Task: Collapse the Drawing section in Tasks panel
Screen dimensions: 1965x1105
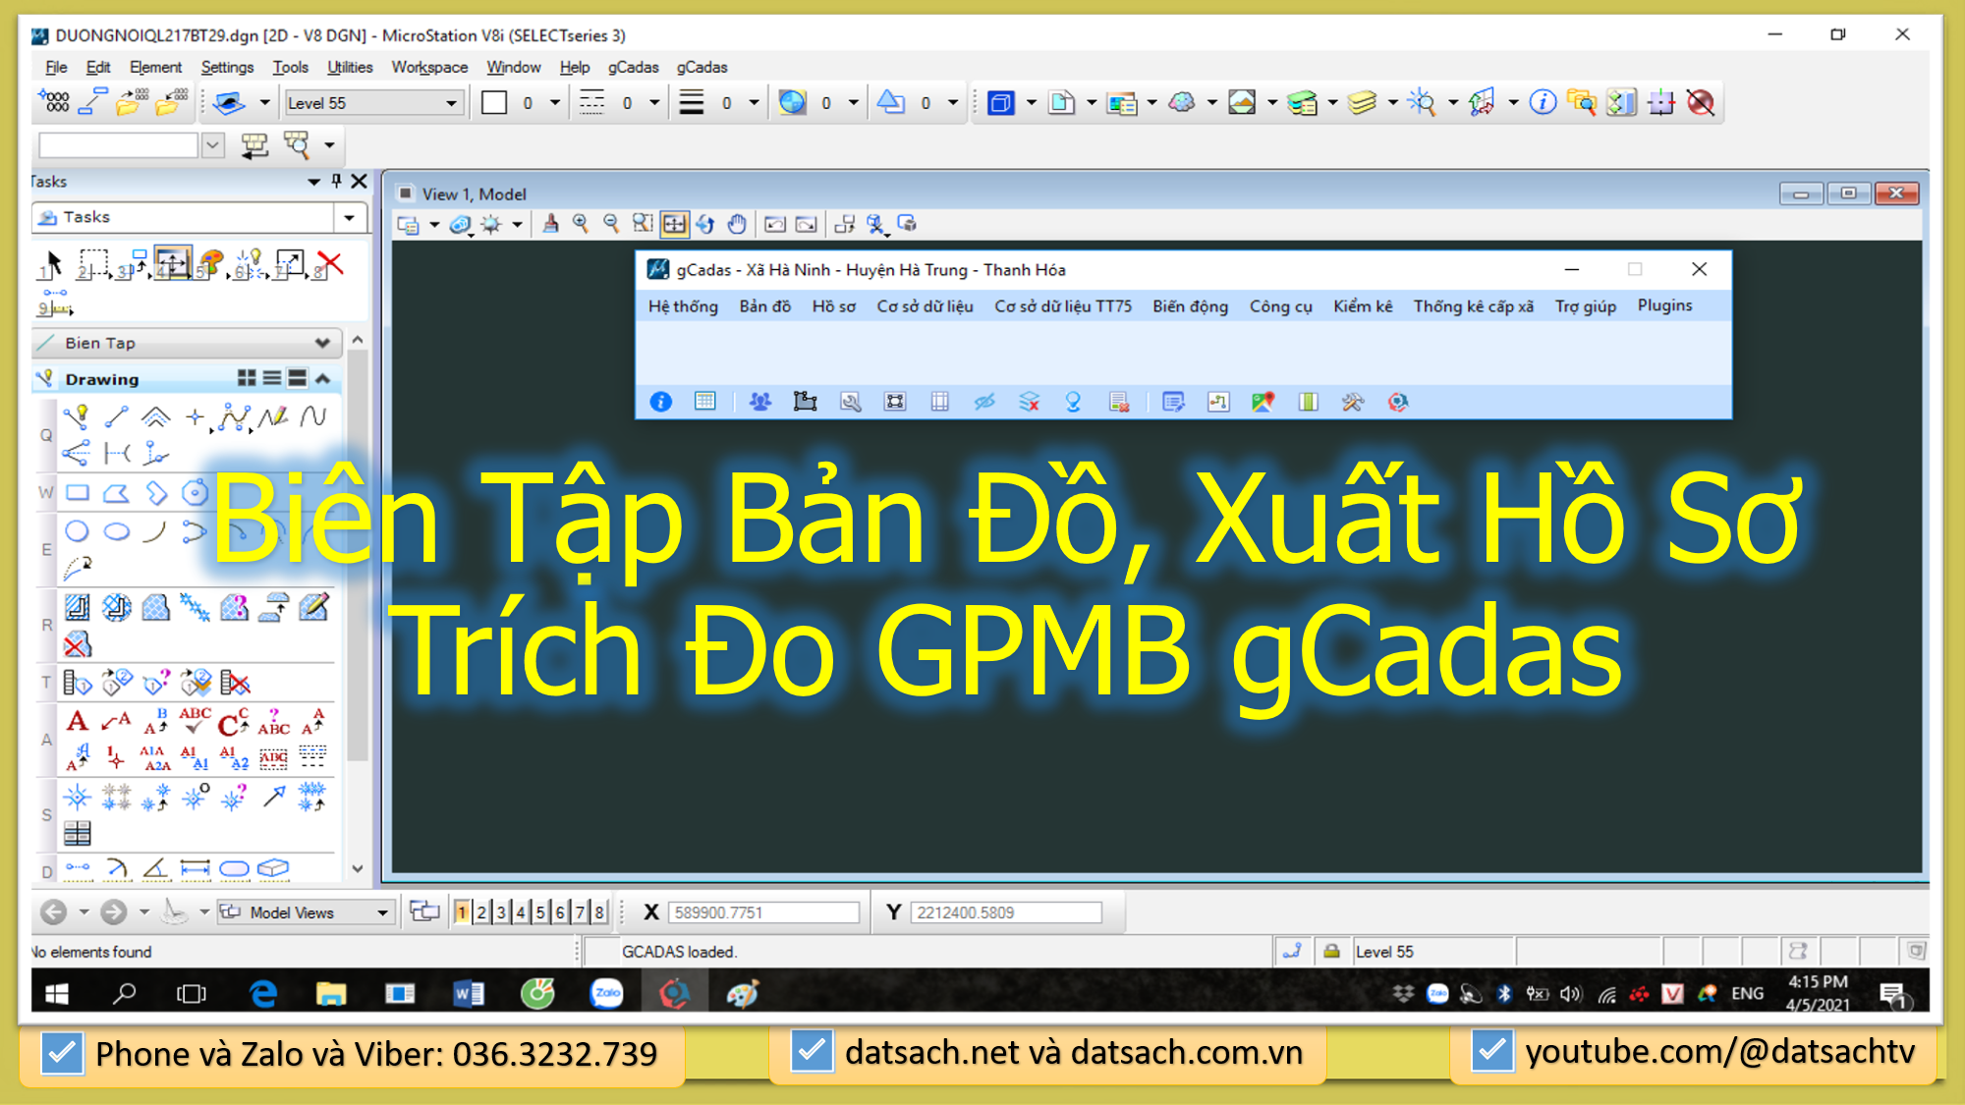Action: click(322, 378)
